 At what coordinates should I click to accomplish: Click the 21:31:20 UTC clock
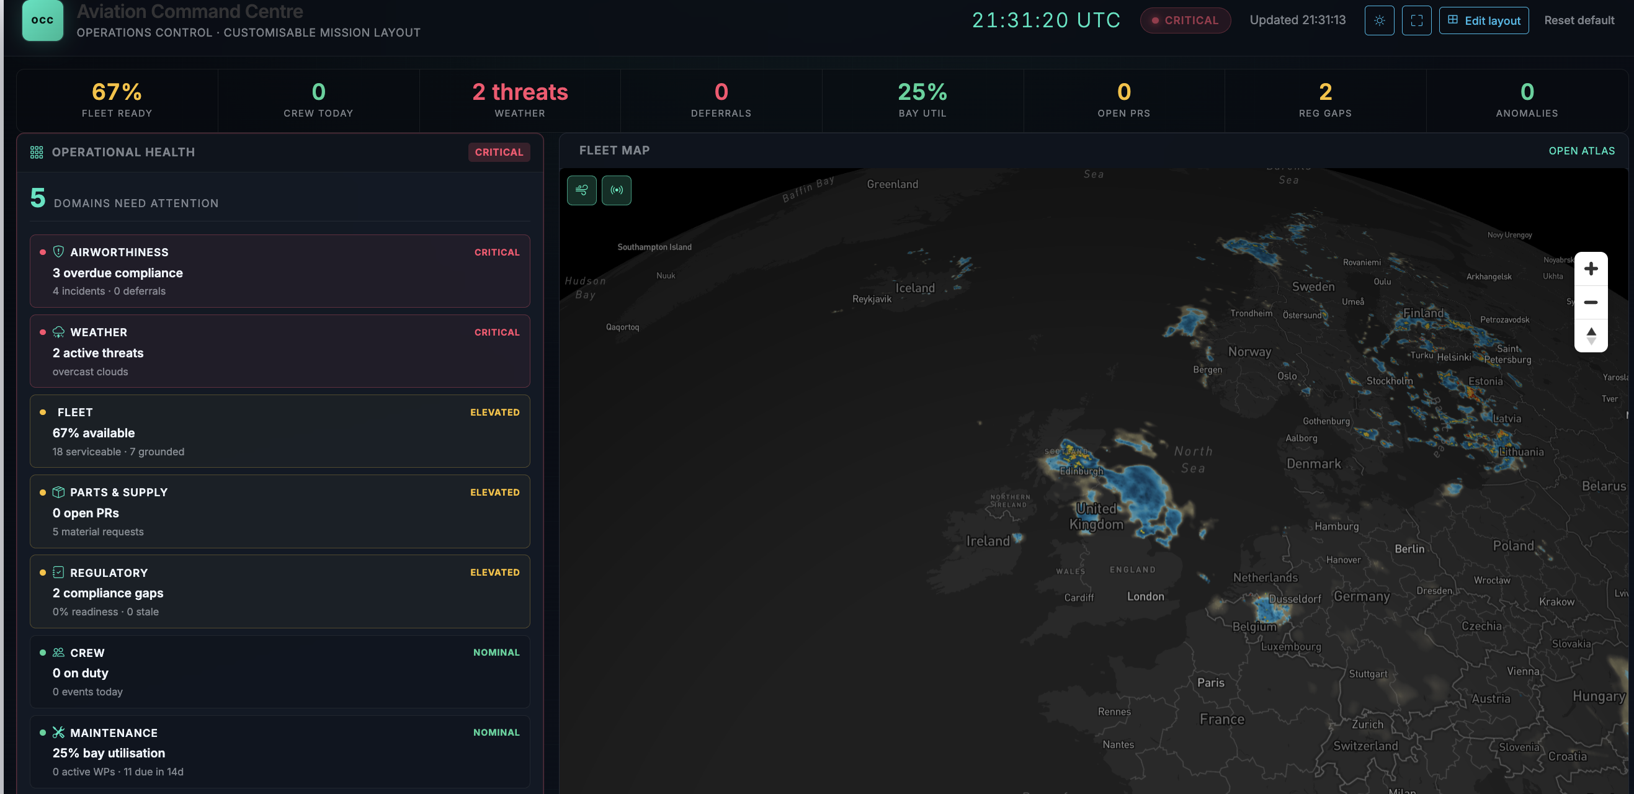(1046, 20)
